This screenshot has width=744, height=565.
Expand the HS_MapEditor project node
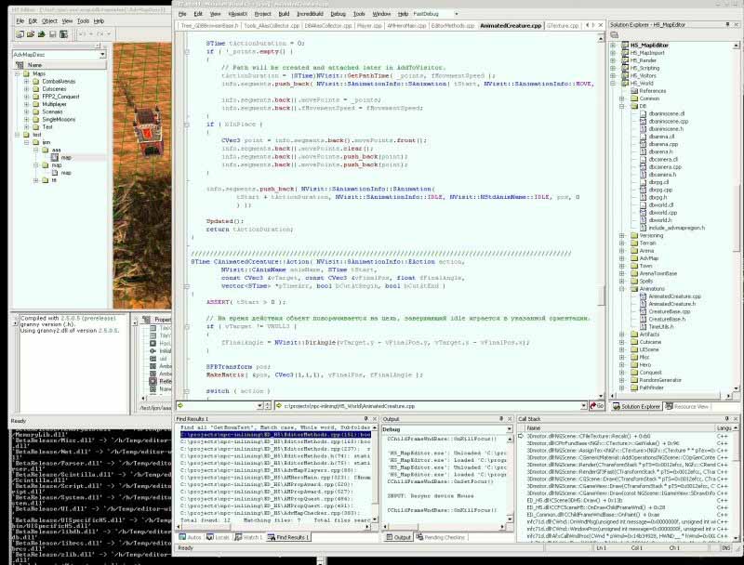613,45
